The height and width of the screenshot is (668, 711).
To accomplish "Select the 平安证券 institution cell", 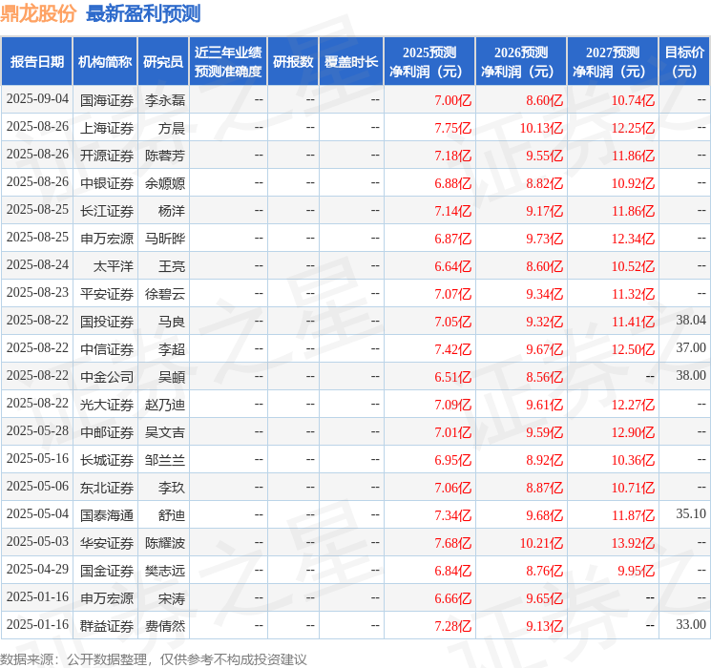I will 107,294.
